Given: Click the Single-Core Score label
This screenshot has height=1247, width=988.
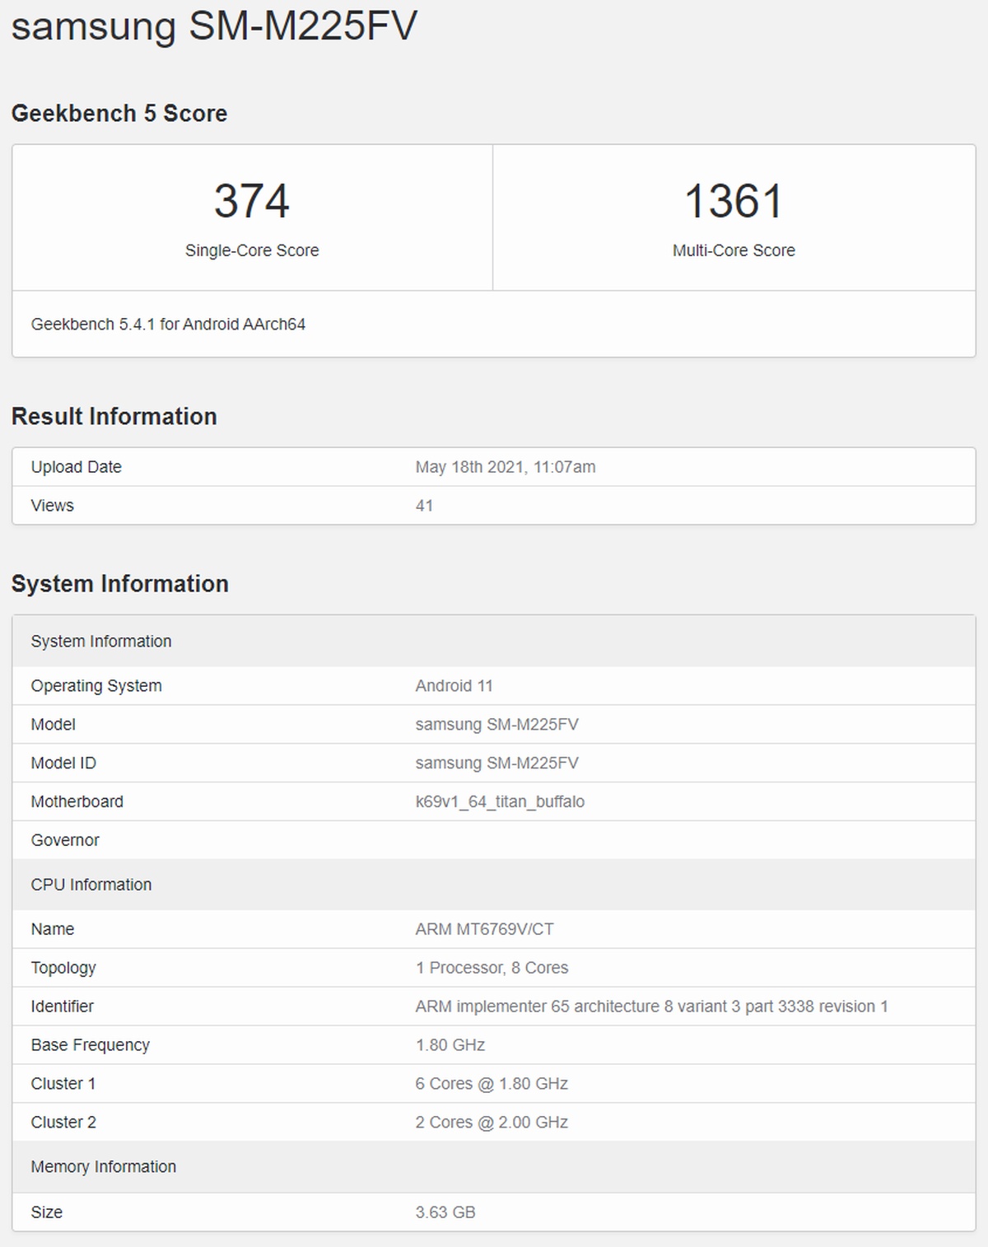Looking at the screenshot, I should point(252,250).
